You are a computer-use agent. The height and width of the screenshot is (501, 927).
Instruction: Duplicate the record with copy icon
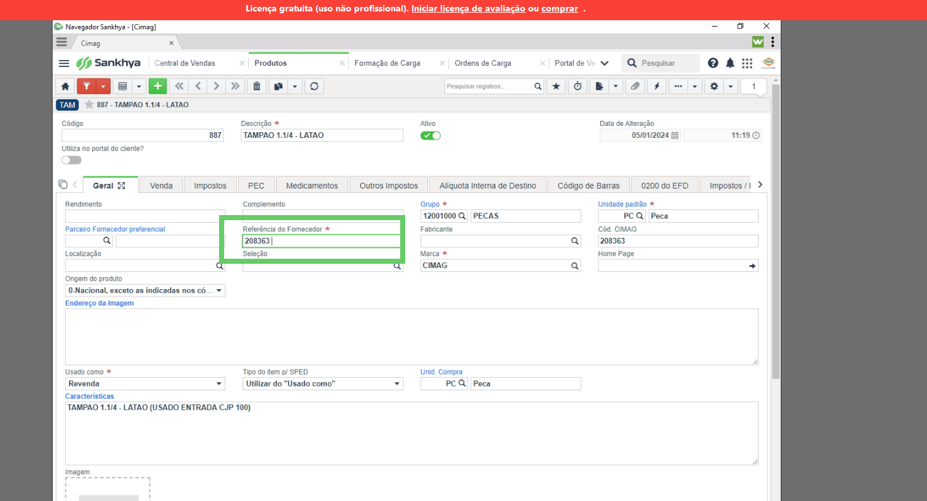click(278, 86)
